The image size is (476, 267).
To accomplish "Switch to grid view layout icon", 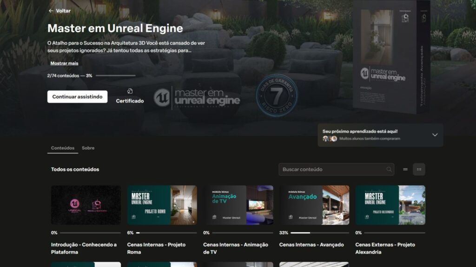I will point(419,170).
